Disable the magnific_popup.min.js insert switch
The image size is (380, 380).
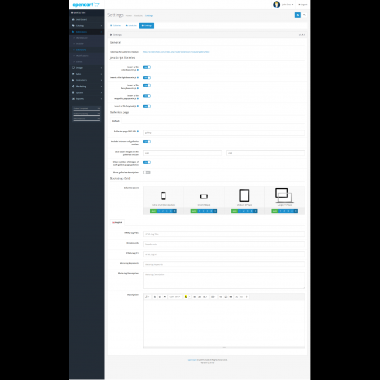[147, 96]
